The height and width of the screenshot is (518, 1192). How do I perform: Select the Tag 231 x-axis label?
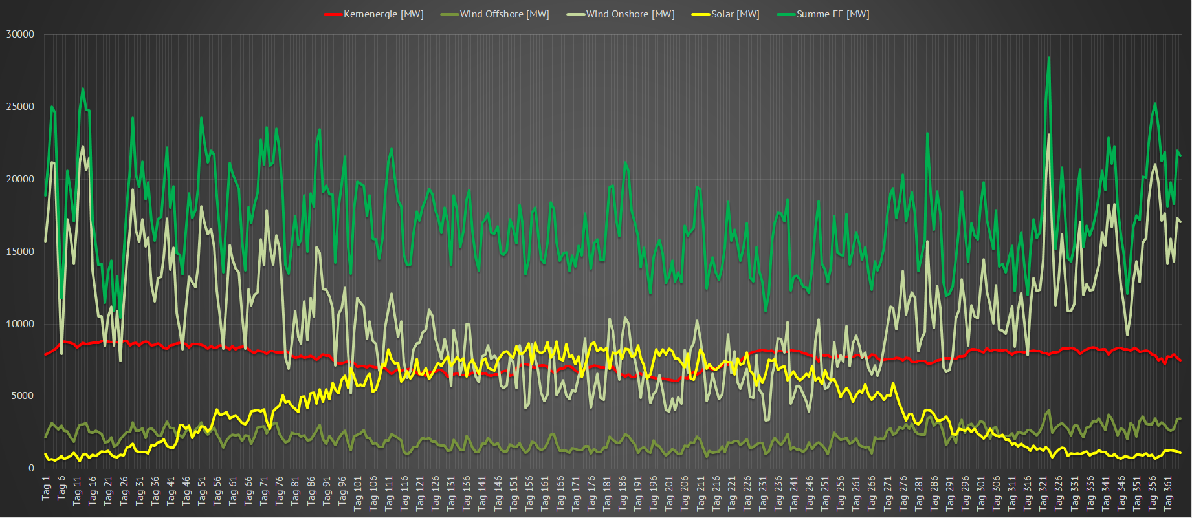(x=763, y=493)
